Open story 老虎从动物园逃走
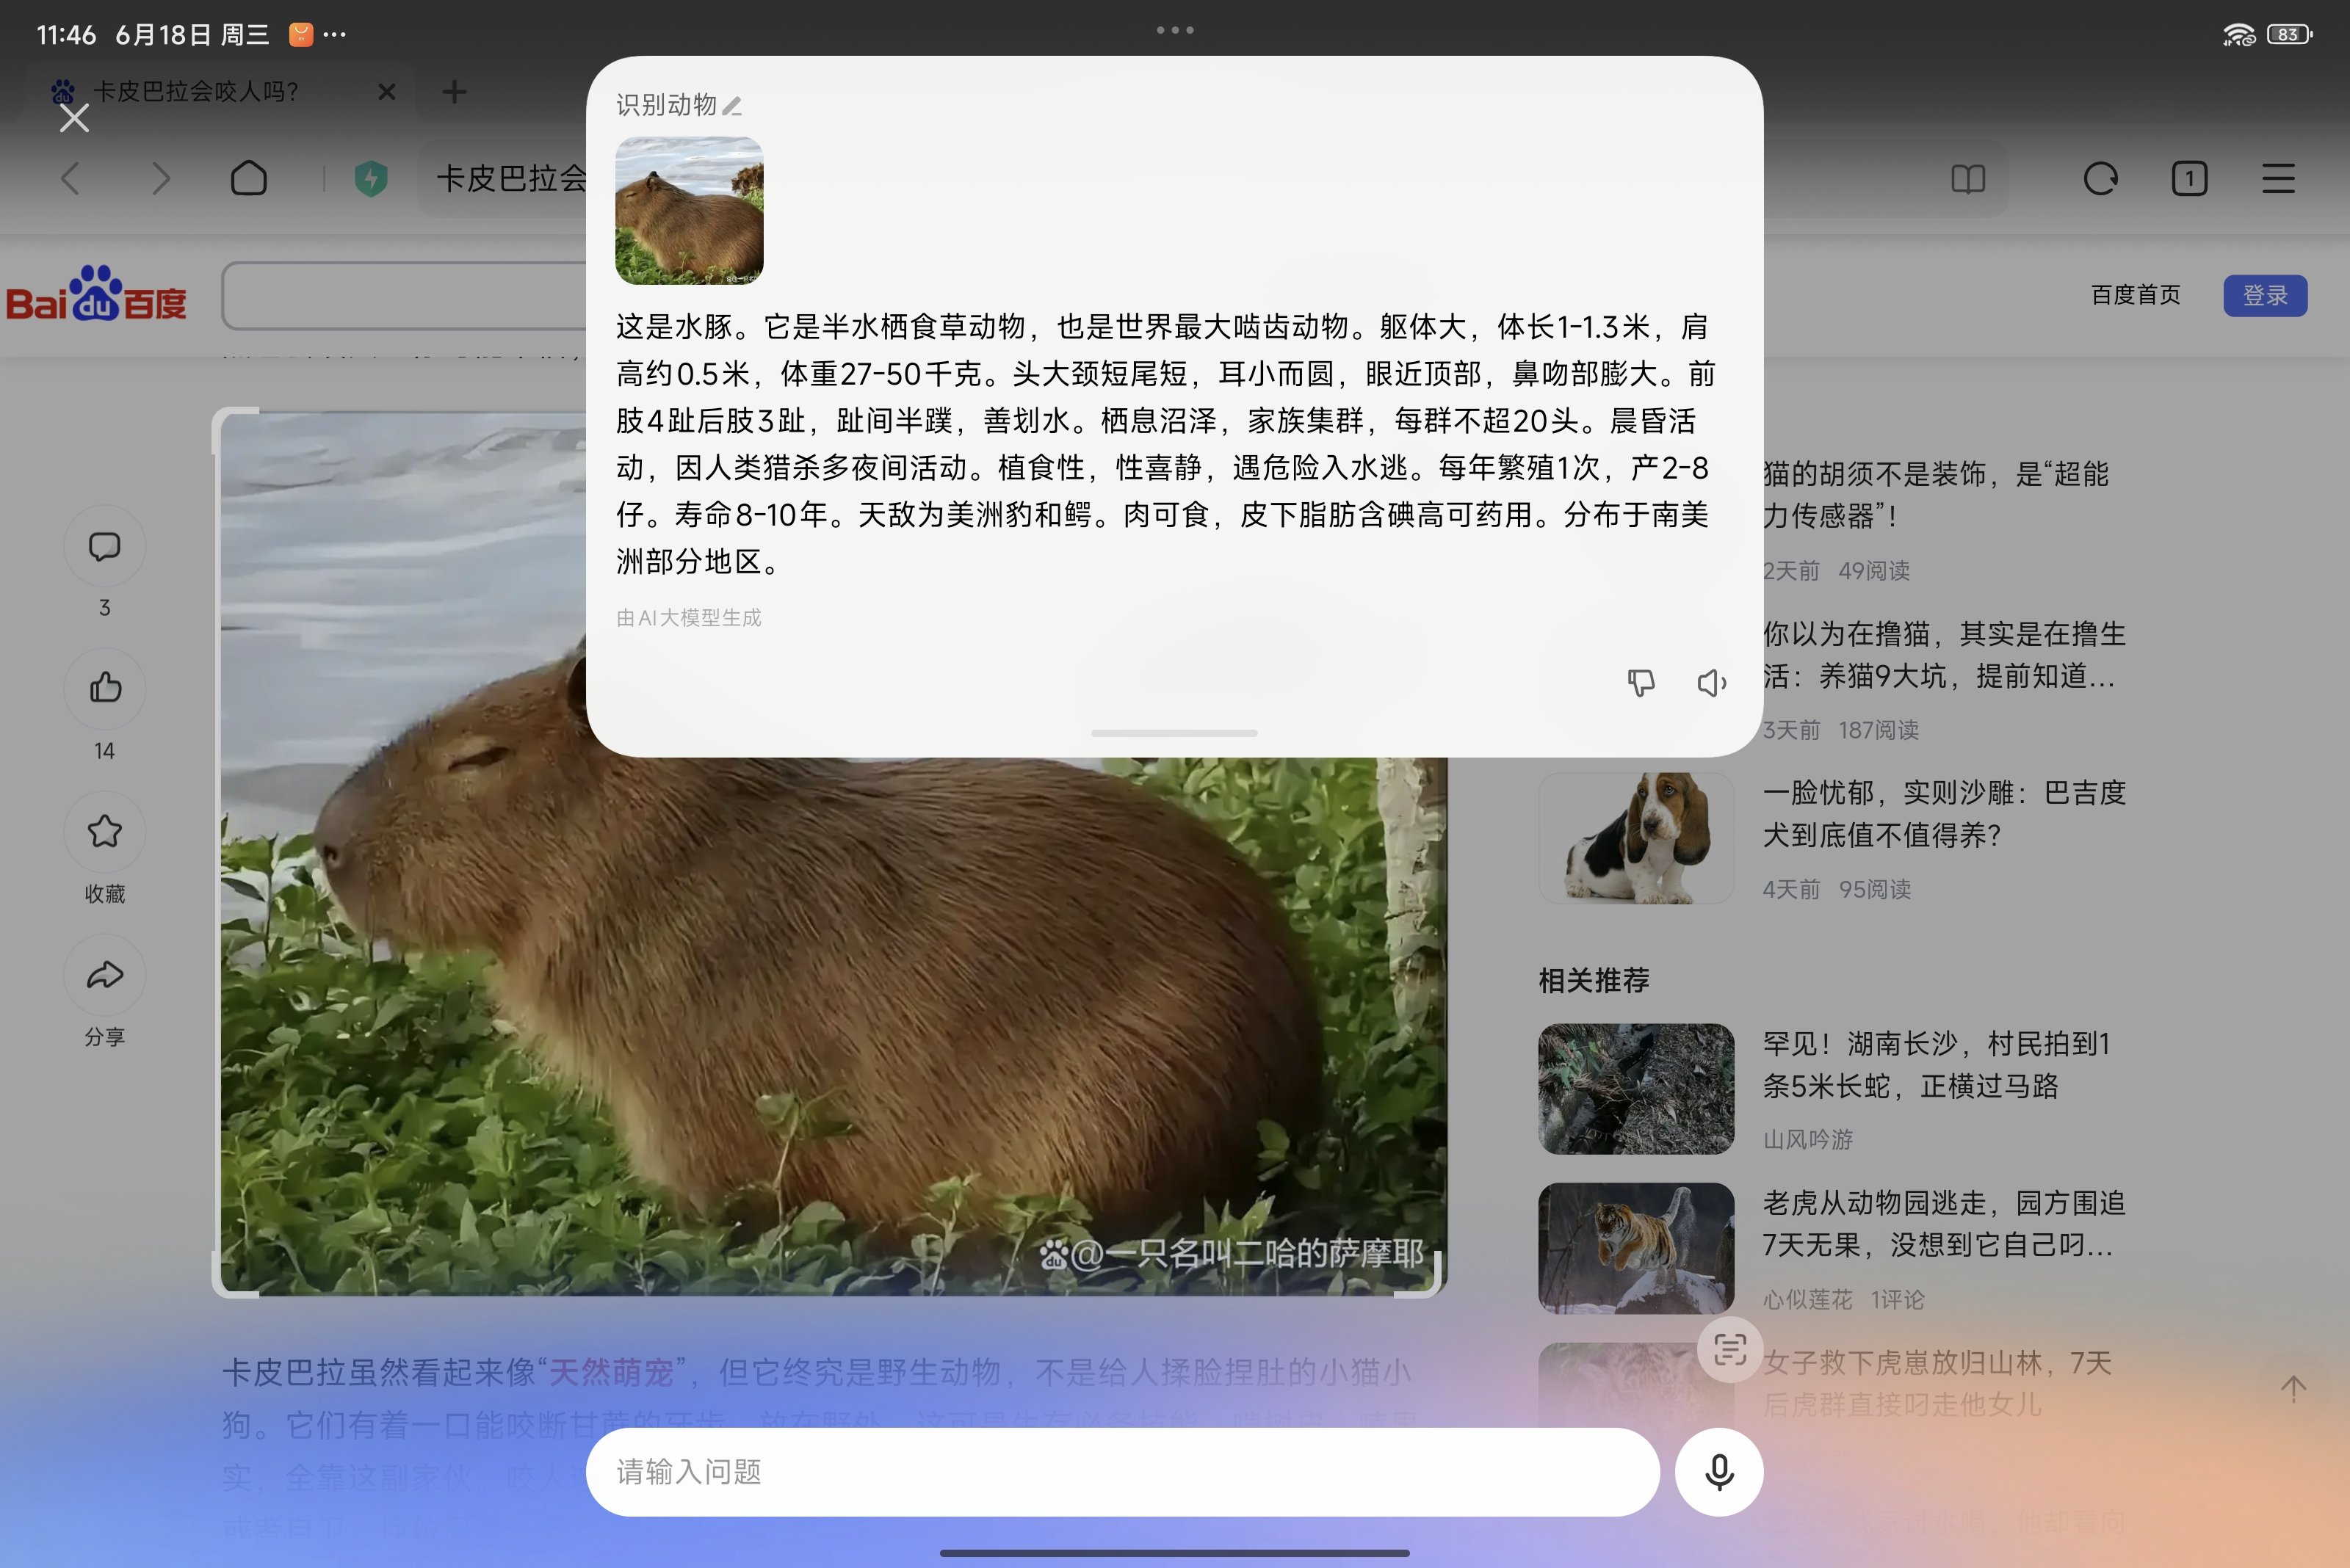 (x=1944, y=1224)
